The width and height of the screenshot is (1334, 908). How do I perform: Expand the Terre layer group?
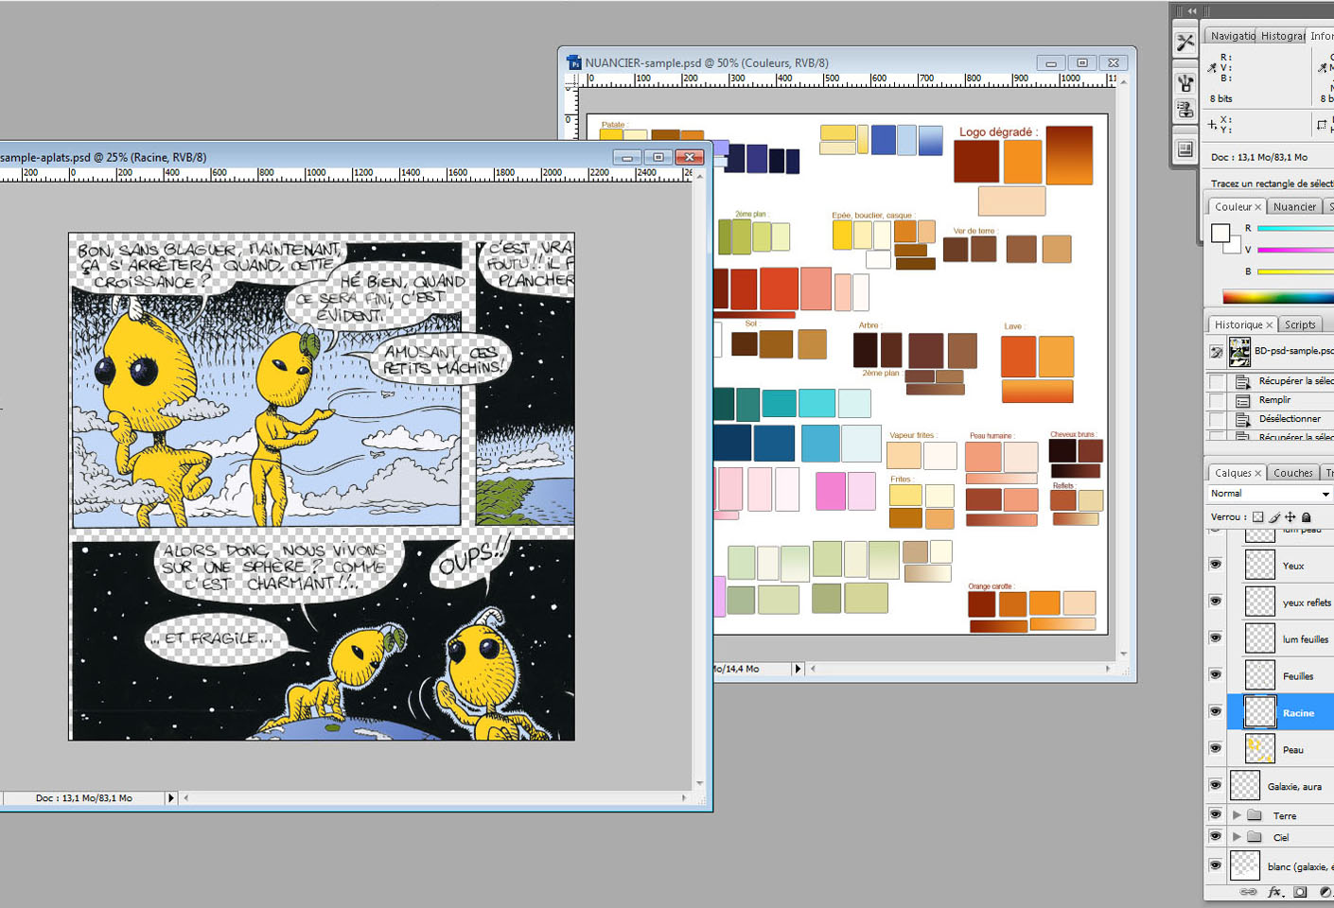point(1237,815)
